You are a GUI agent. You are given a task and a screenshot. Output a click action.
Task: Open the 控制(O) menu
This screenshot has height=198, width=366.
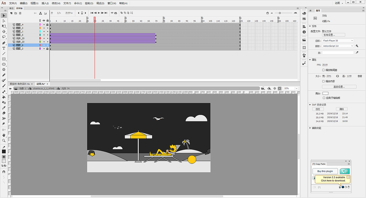(x=89, y=3)
